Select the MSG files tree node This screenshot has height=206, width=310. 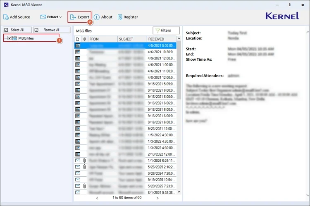26,38
